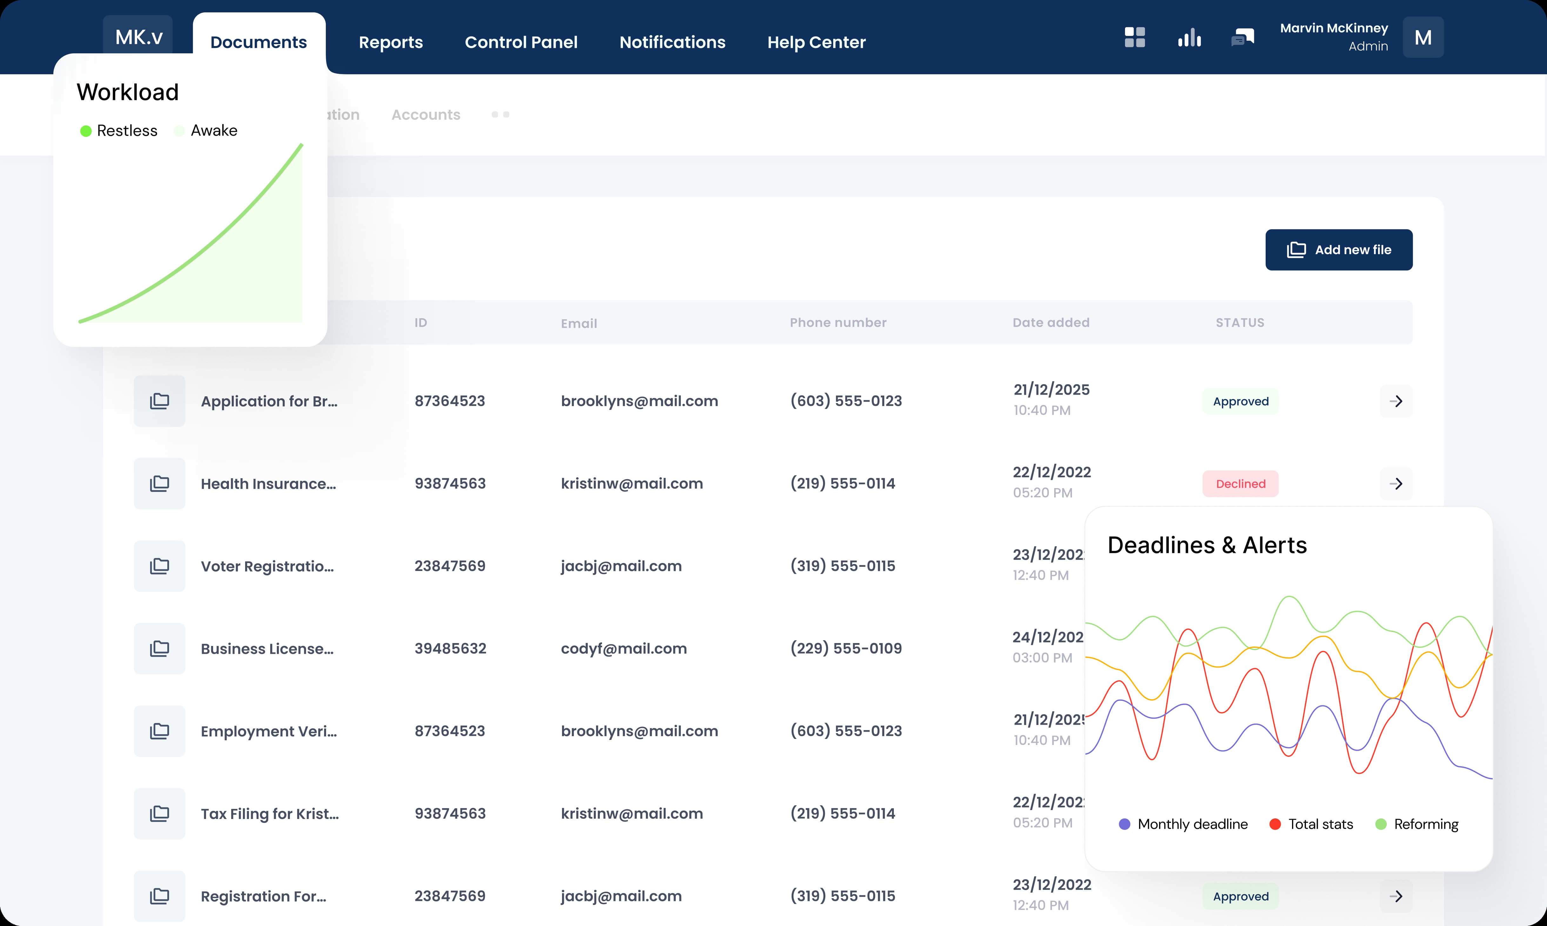
Task: Open the Help Center link
Action: point(816,43)
